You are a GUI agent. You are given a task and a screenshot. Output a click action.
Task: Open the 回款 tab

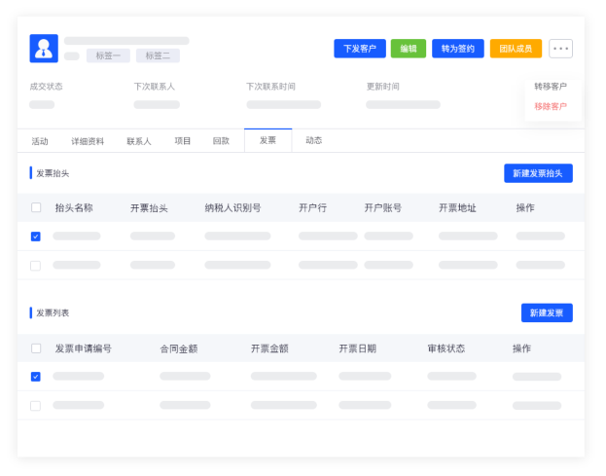221,141
